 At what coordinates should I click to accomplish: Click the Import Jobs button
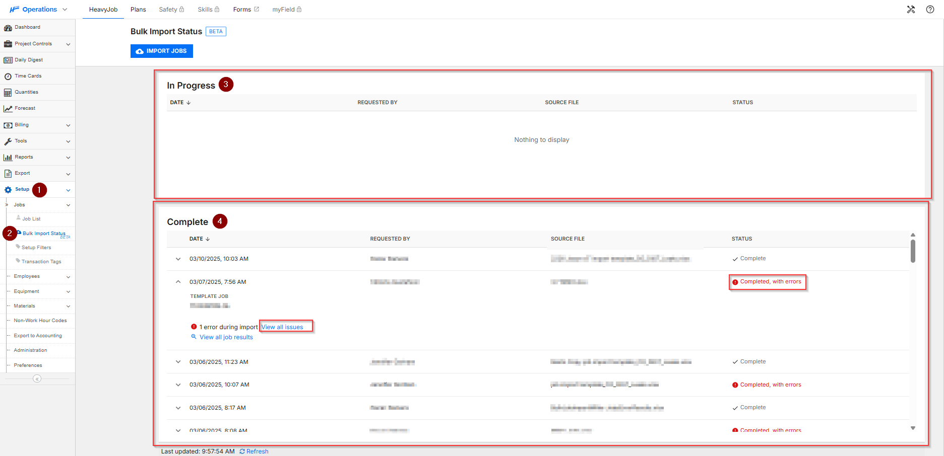162,51
